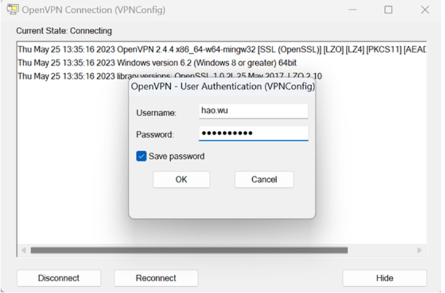The image size is (445, 293).
Task: Select the OpenVPN 2.4.4 log line
Action: [222, 50]
